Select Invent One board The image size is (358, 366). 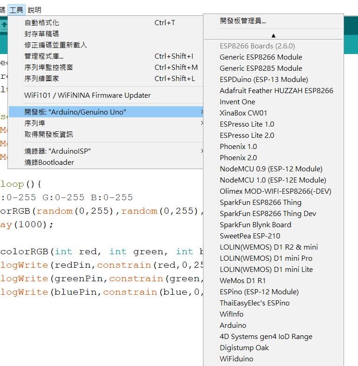(x=273, y=102)
